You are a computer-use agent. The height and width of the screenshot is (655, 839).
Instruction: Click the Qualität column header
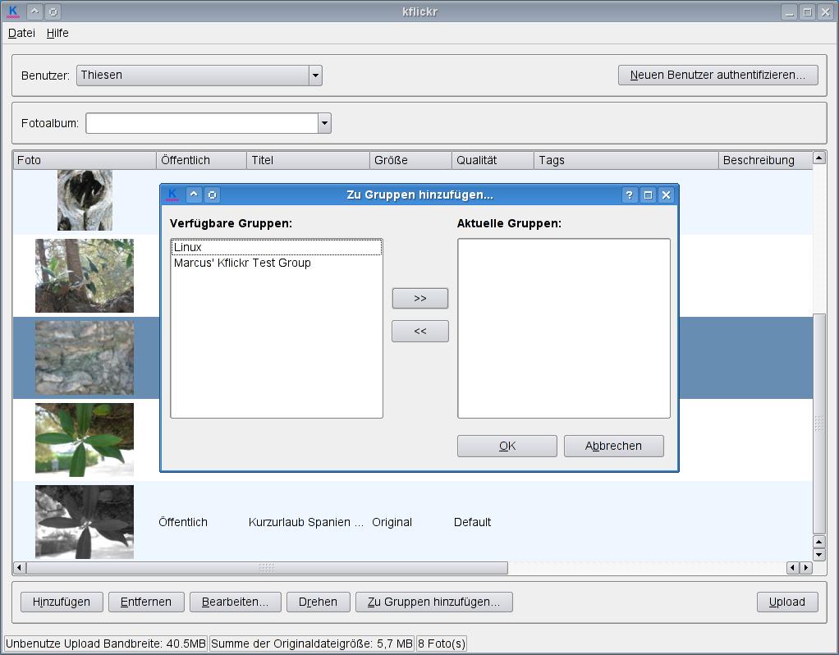[493, 161]
